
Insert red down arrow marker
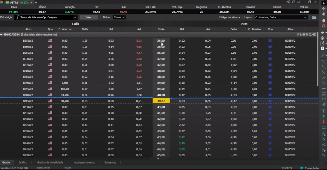[323, 122]
